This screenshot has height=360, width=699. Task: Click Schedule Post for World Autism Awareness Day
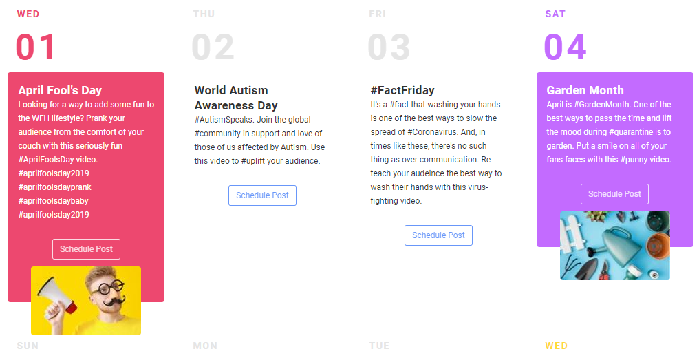262,195
